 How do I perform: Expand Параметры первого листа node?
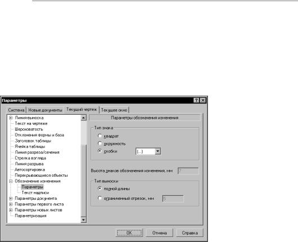point(11,204)
